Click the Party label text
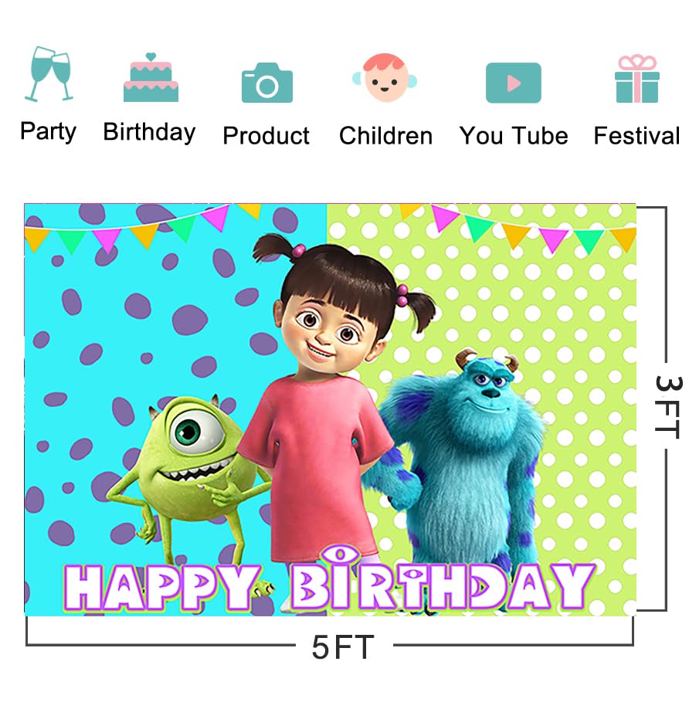This screenshot has height=726, width=689. coord(48,131)
